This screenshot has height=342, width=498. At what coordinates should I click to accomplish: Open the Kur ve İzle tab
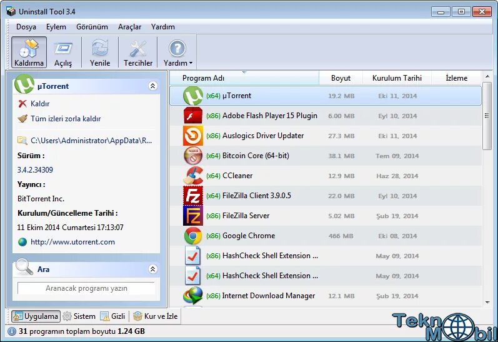[156, 316]
